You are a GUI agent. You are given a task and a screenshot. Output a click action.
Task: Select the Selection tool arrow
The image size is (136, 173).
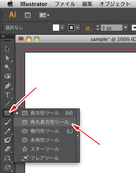point(7,49)
